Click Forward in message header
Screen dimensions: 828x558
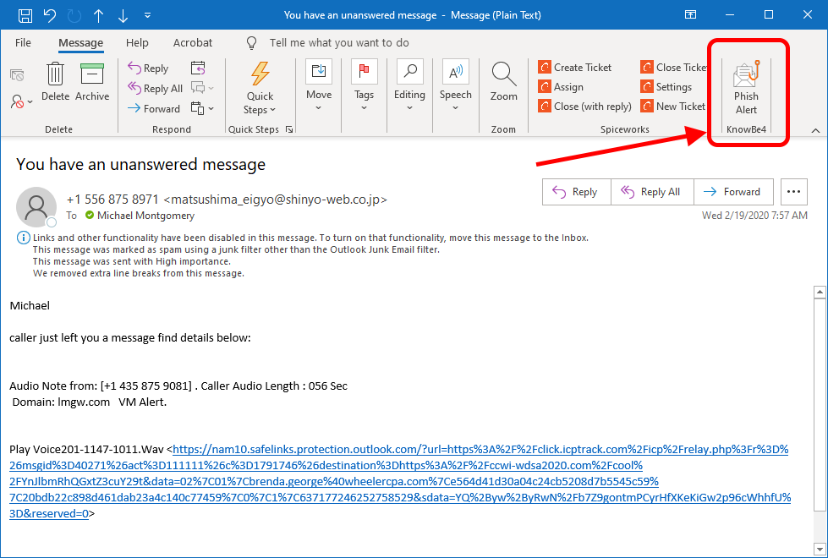[733, 192]
